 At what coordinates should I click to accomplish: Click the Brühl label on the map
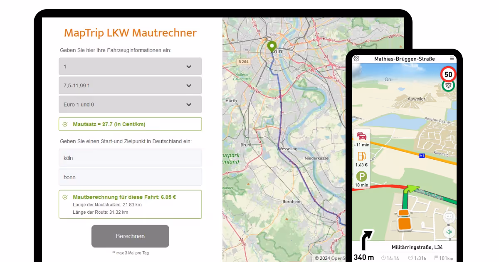246,145
